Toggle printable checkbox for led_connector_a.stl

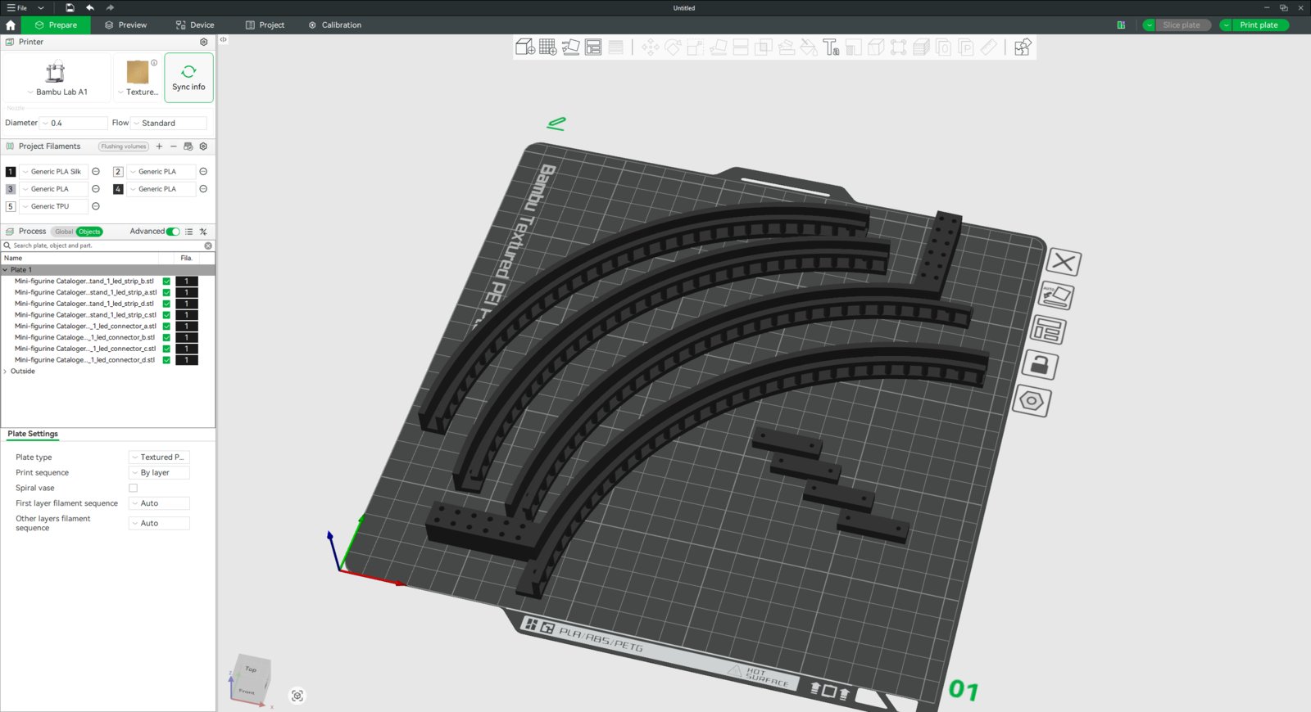tap(166, 327)
